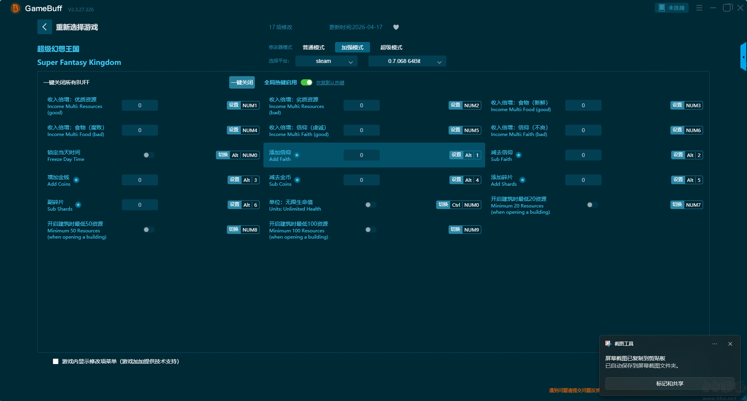Click the 重新选择游戏 reselect game label
Image resolution: width=747 pixels, height=401 pixels.
click(77, 27)
